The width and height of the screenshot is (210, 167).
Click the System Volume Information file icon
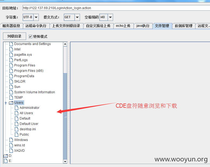pos(11,92)
